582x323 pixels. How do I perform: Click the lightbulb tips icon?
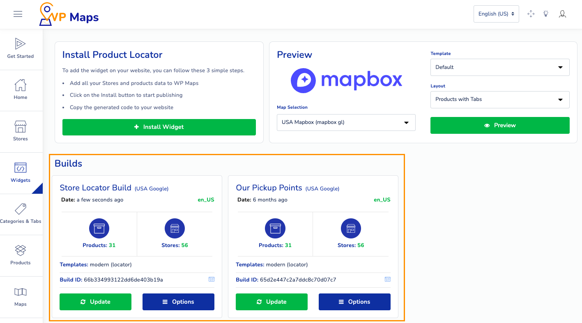coord(546,14)
